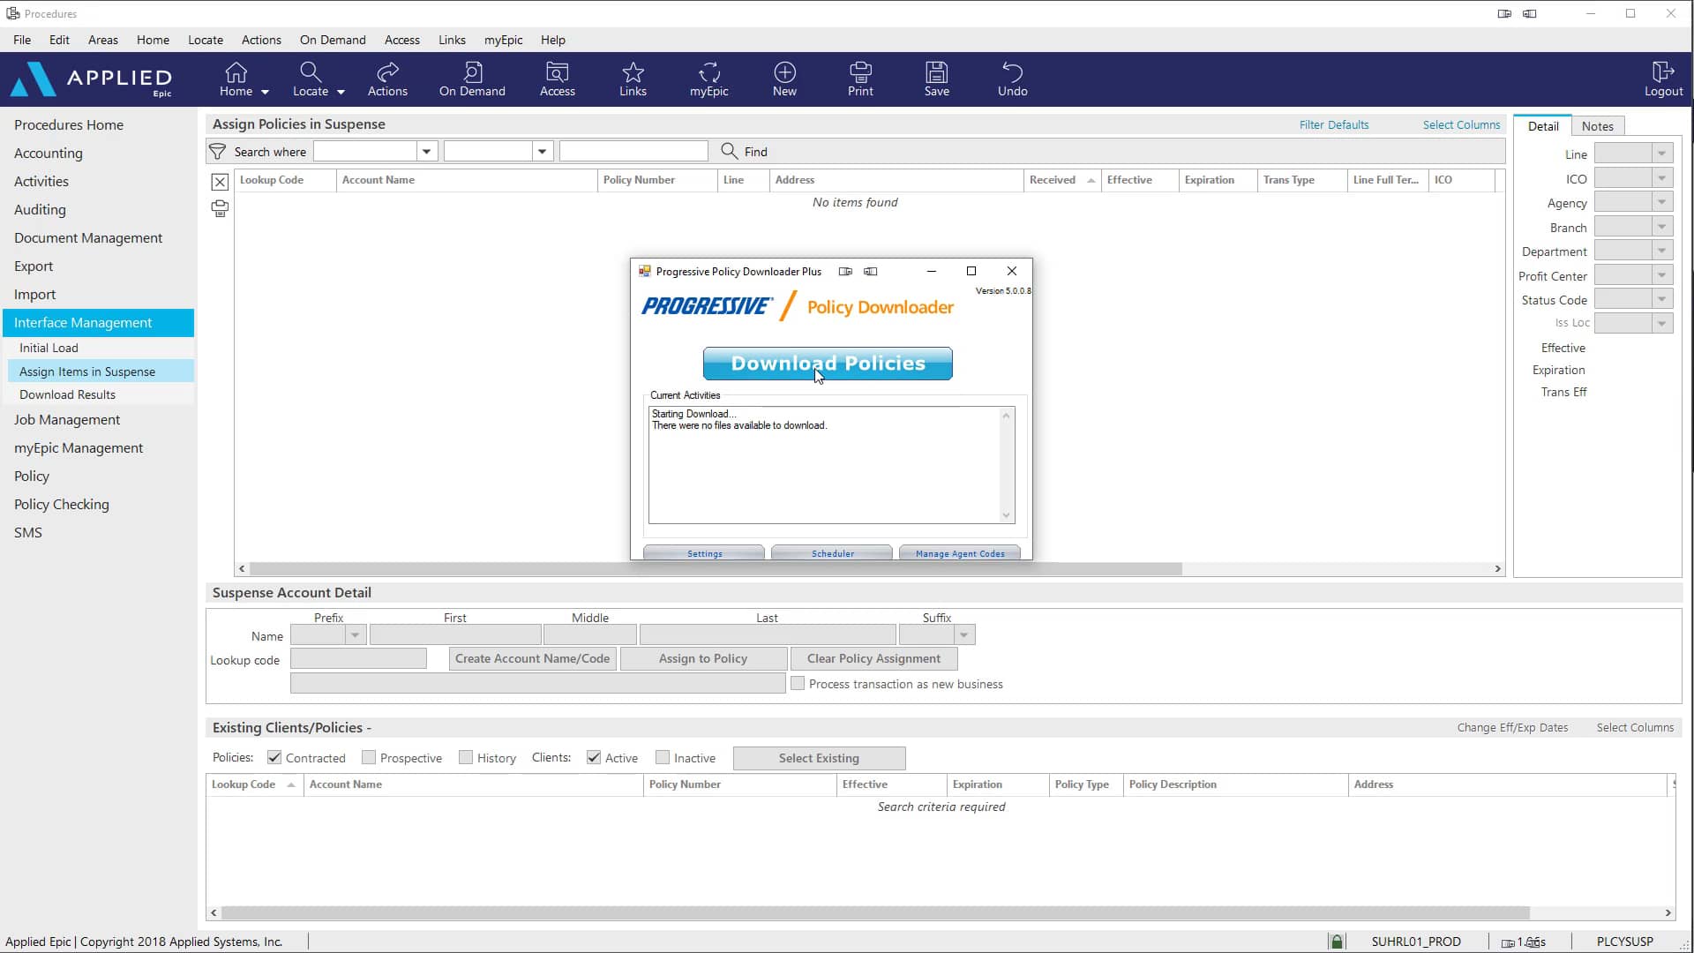This screenshot has width=1694, height=953.
Task: Select the Locate toolbar icon
Action: click(311, 79)
